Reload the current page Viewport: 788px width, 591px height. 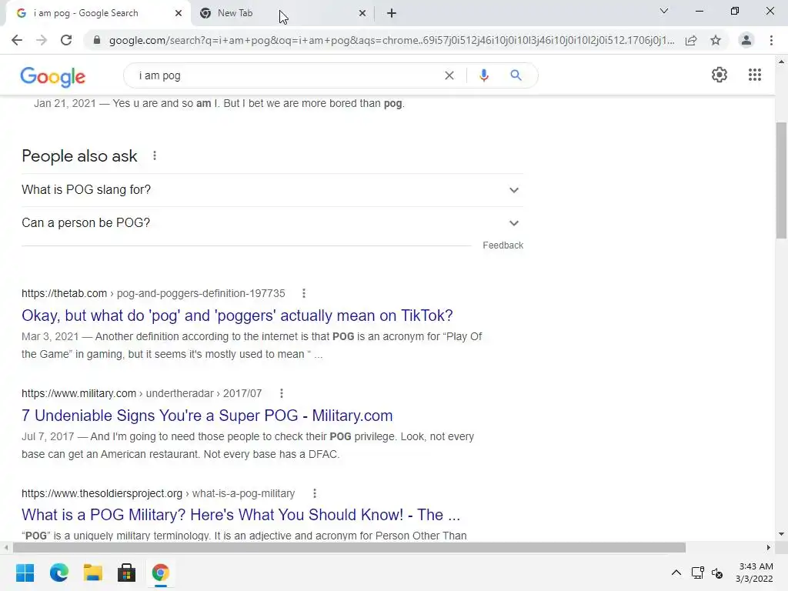[x=66, y=40]
